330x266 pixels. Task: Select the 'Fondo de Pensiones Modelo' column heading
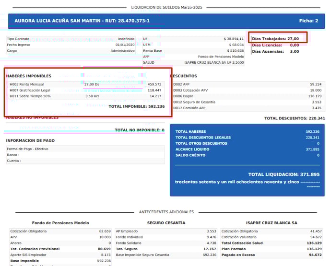[x=60, y=223]
